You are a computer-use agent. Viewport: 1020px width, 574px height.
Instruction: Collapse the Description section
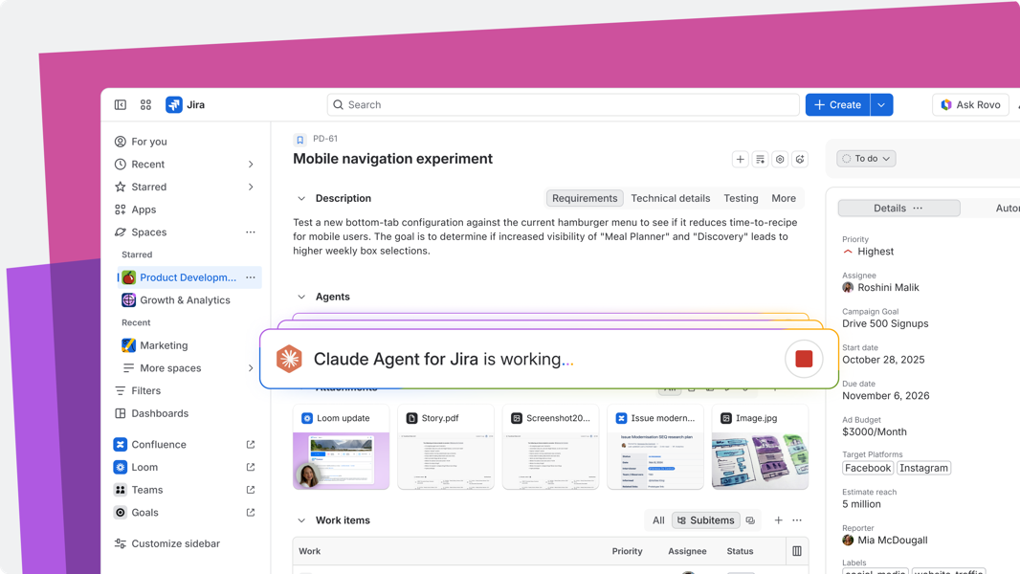click(x=301, y=198)
